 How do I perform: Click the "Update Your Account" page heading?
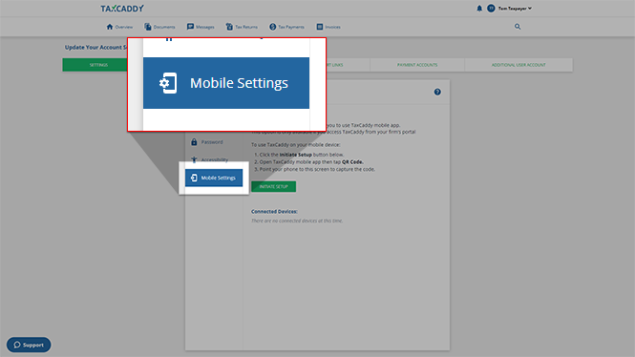(x=96, y=48)
